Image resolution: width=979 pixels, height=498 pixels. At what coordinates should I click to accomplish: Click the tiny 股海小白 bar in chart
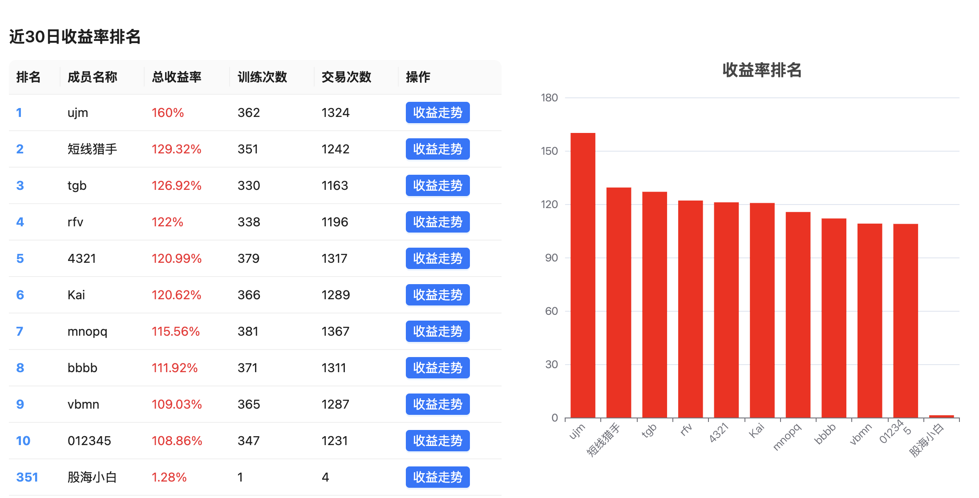(x=942, y=417)
